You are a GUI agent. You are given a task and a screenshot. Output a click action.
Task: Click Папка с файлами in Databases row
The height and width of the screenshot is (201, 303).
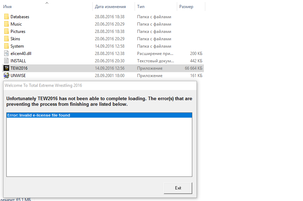[x=154, y=17]
